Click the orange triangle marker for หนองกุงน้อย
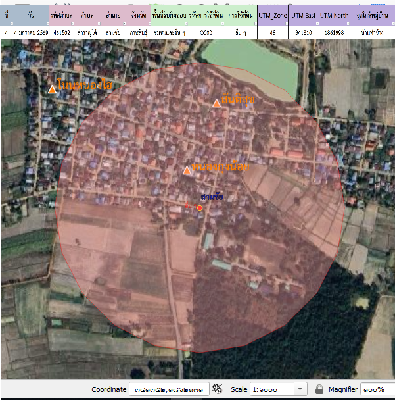Screen dimensions: 395x400 (x=187, y=170)
